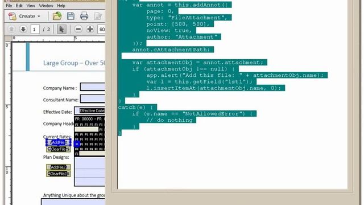
Task: Click the 'noView: true,' code line
Action: 169,30
